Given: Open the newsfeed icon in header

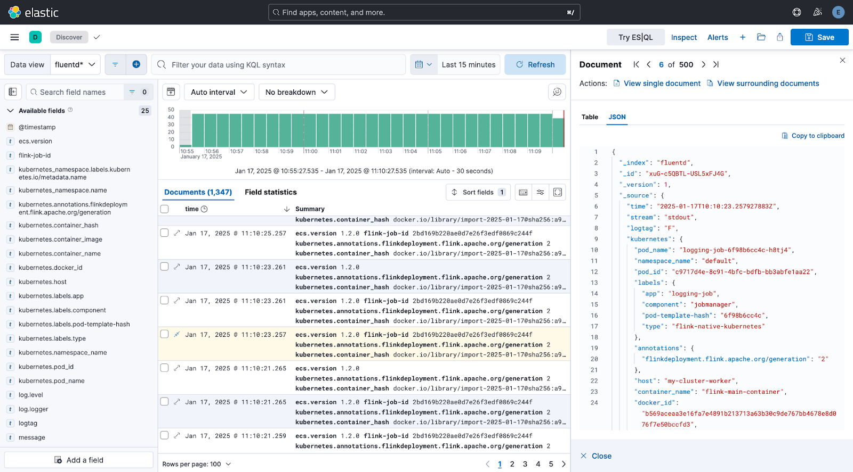Looking at the screenshot, I should coord(817,12).
